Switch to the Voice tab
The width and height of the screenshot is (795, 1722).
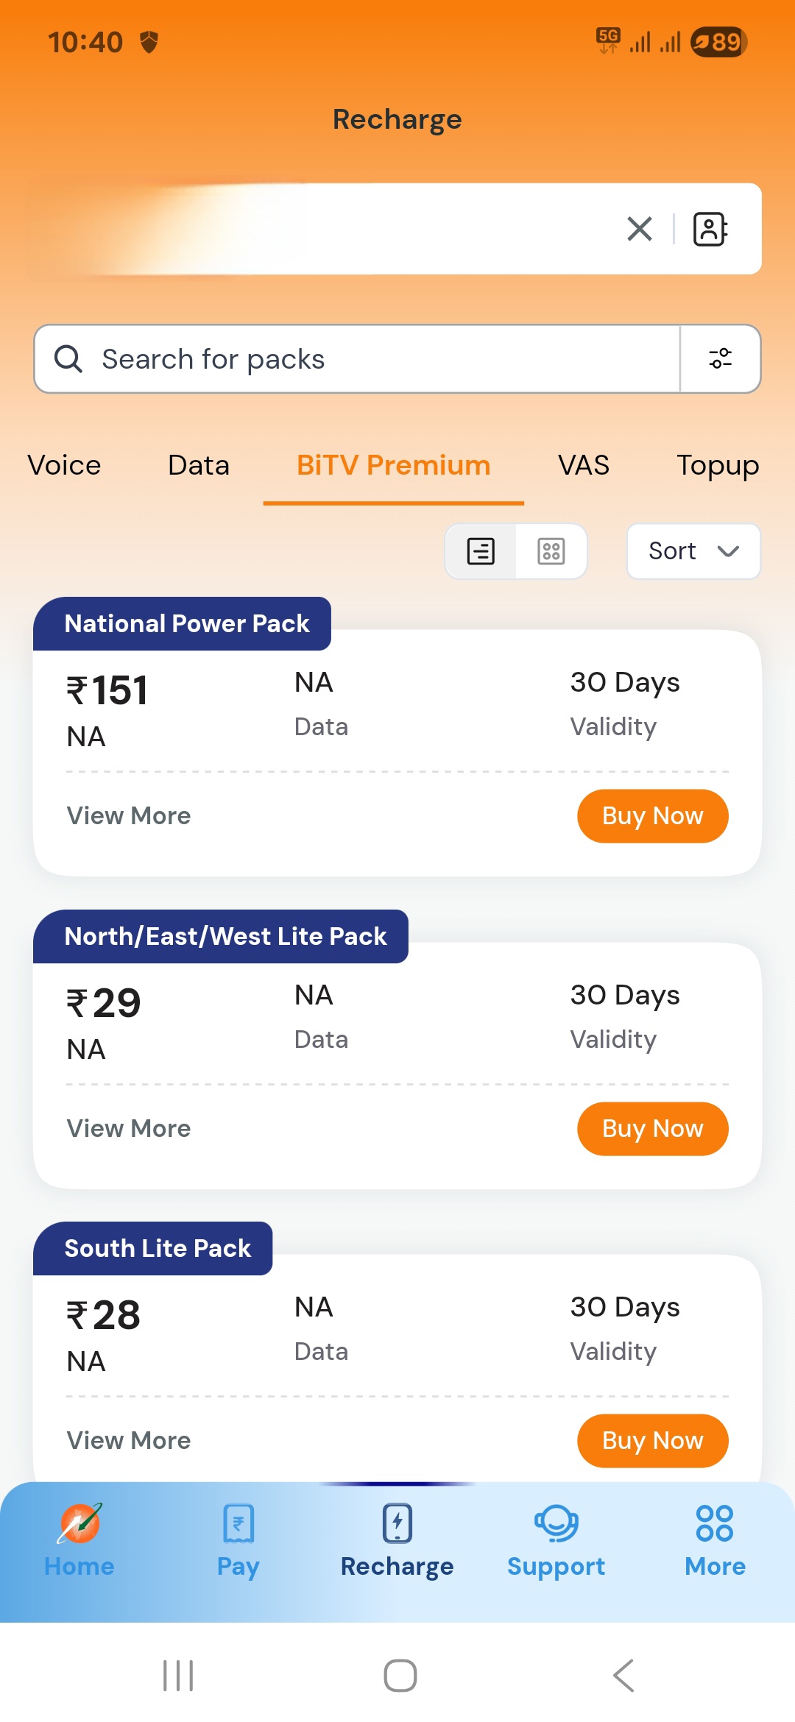click(x=64, y=466)
